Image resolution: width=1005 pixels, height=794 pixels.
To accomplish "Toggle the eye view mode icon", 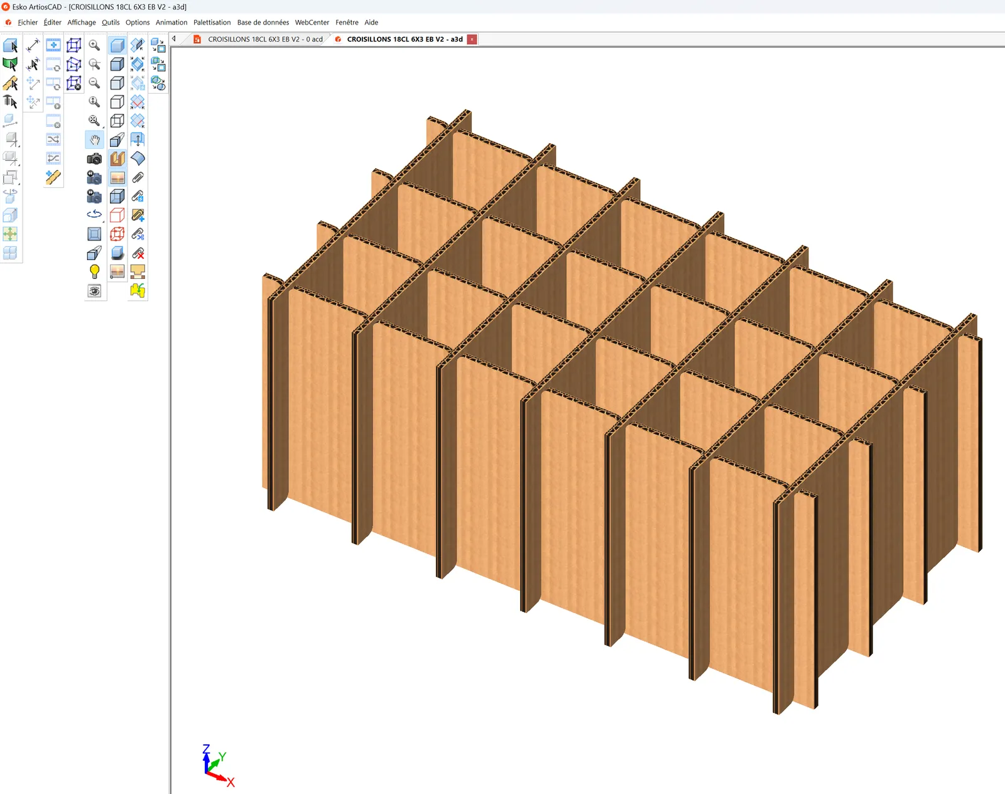I will coord(94,291).
